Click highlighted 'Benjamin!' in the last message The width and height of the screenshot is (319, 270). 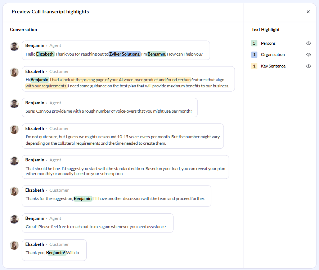tap(56, 253)
